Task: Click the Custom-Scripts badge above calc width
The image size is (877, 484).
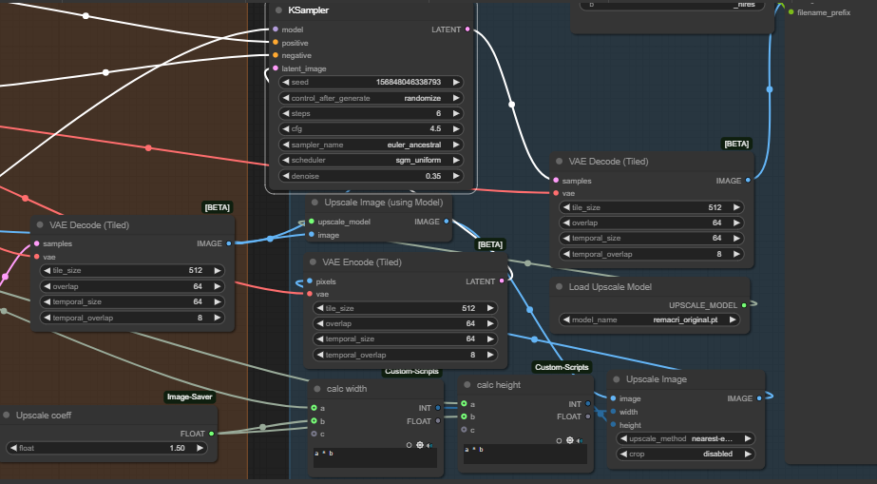Action: pos(411,371)
